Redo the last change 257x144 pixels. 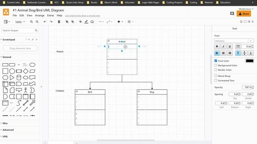51,22
